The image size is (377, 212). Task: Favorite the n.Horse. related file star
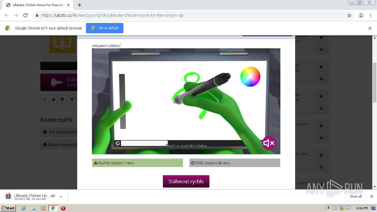click(321, 126)
